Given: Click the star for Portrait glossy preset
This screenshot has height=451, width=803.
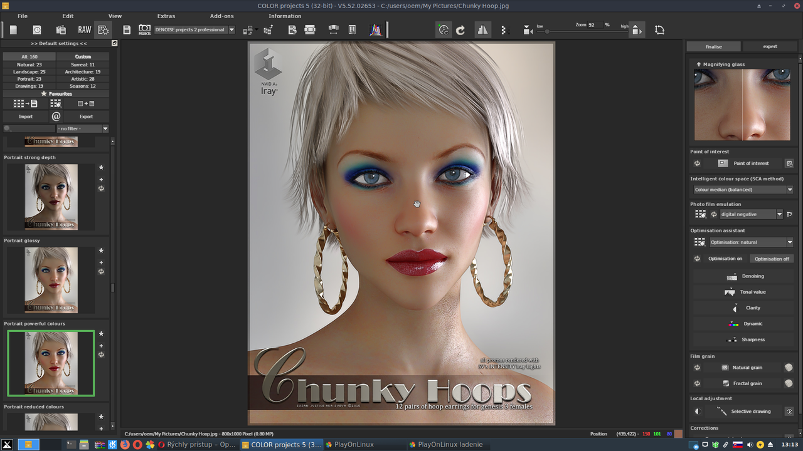Looking at the screenshot, I should tap(101, 251).
